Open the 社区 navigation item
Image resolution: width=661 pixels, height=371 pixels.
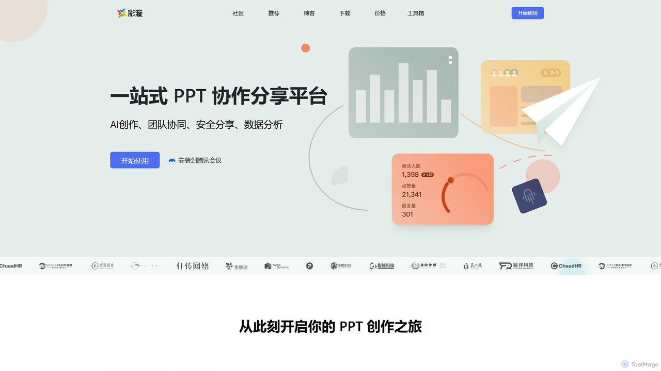pyautogui.click(x=238, y=13)
